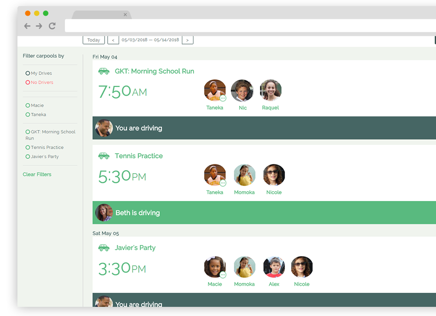The image size is (436, 316).
Task: Click the car icon beside Tennis Practice
Action: (103, 156)
